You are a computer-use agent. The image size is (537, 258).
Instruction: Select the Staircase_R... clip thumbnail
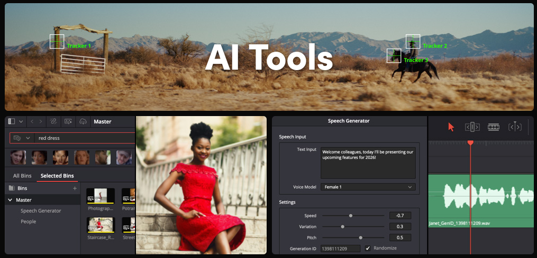click(x=101, y=225)
